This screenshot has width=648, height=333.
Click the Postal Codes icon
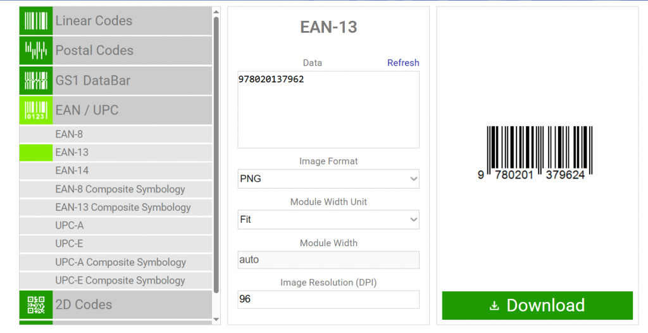pos(35,50)
